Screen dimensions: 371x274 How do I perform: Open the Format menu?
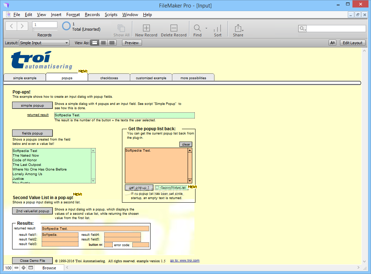click(x=73, y=15)
